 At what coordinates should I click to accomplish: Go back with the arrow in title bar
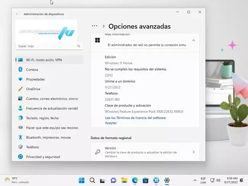17,14
